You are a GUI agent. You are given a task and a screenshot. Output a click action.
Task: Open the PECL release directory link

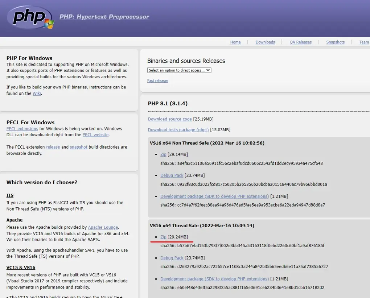[x=53, y=147]
